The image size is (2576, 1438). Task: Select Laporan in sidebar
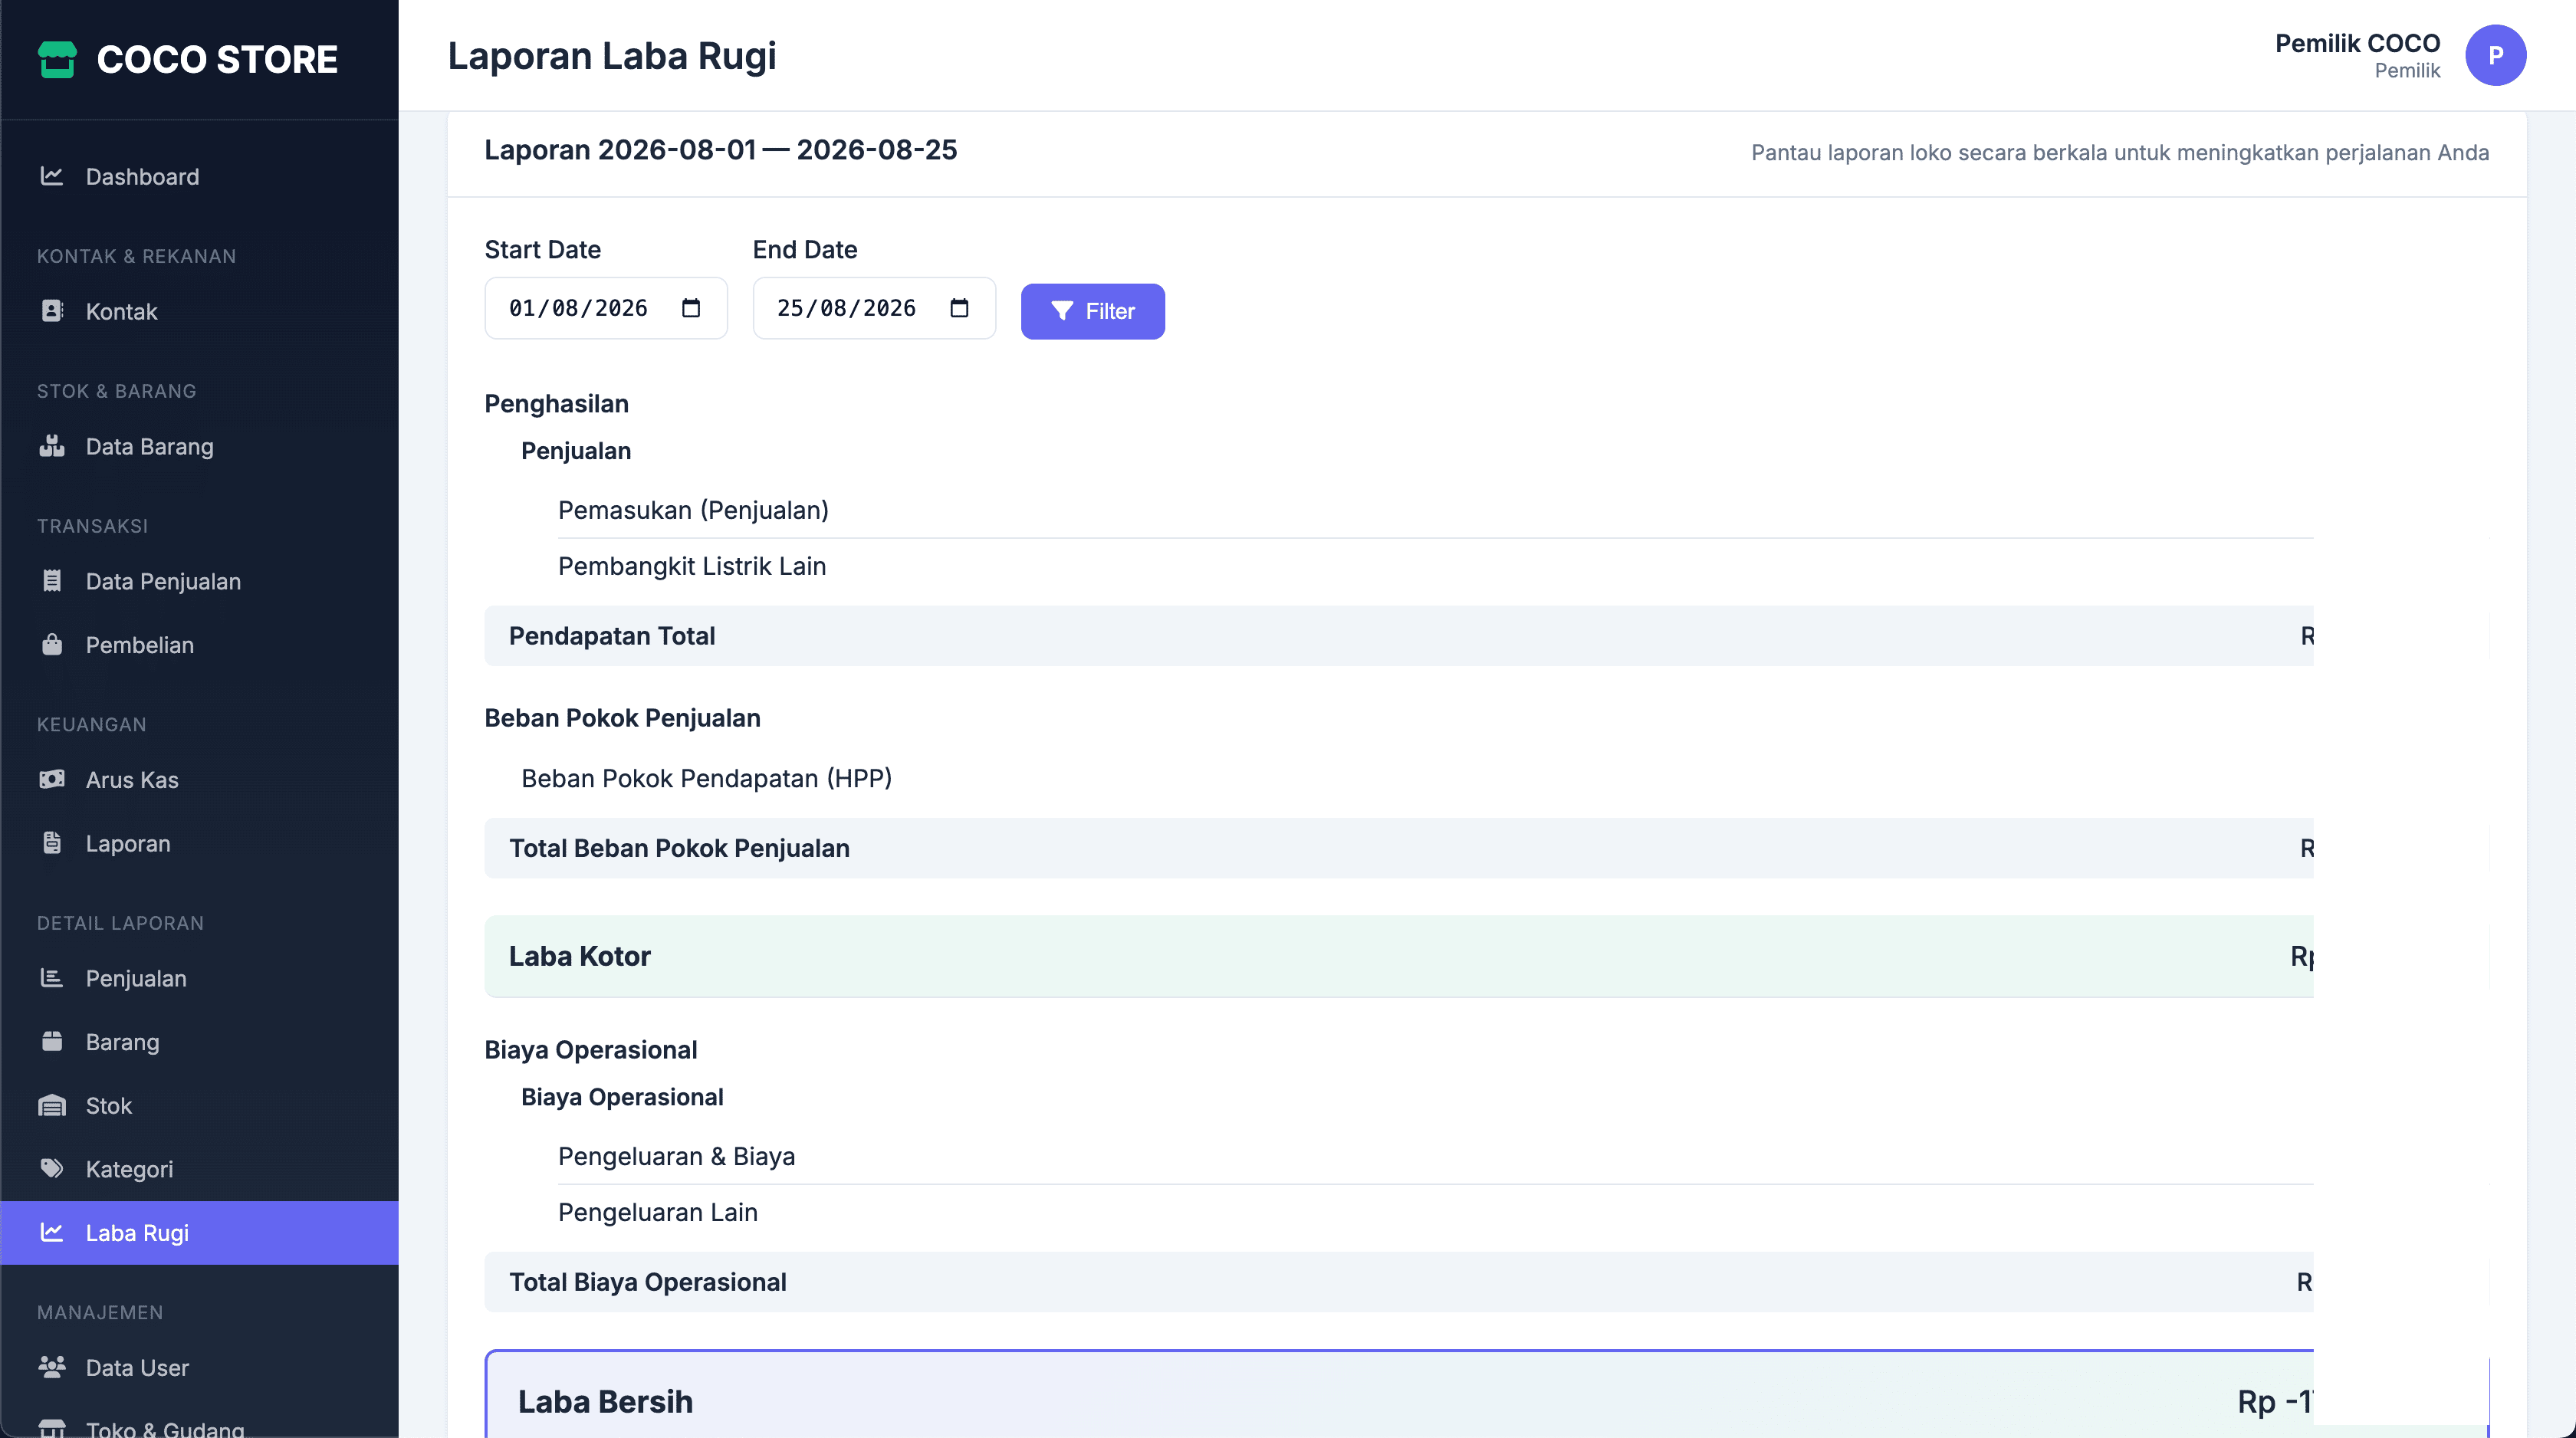click(x=200, y=843)
